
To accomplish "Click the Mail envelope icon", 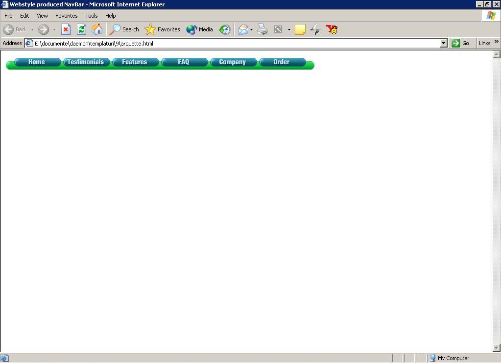I will tap(243, 29).
